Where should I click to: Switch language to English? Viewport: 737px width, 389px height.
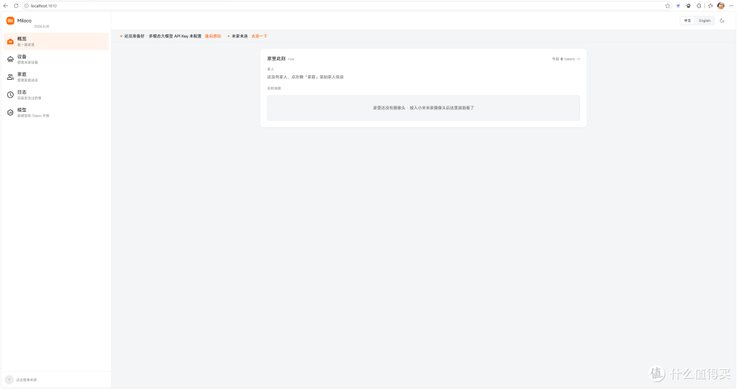tap(704, 20)
